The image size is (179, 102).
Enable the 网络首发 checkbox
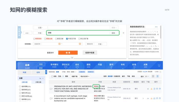[34, 39]
